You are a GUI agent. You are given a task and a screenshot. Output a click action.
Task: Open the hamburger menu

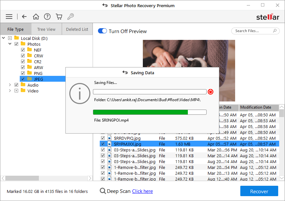point(9,17)
